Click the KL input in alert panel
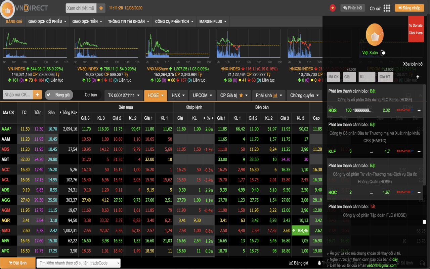This screenshot has width=430, height=269. coord(367,77)
